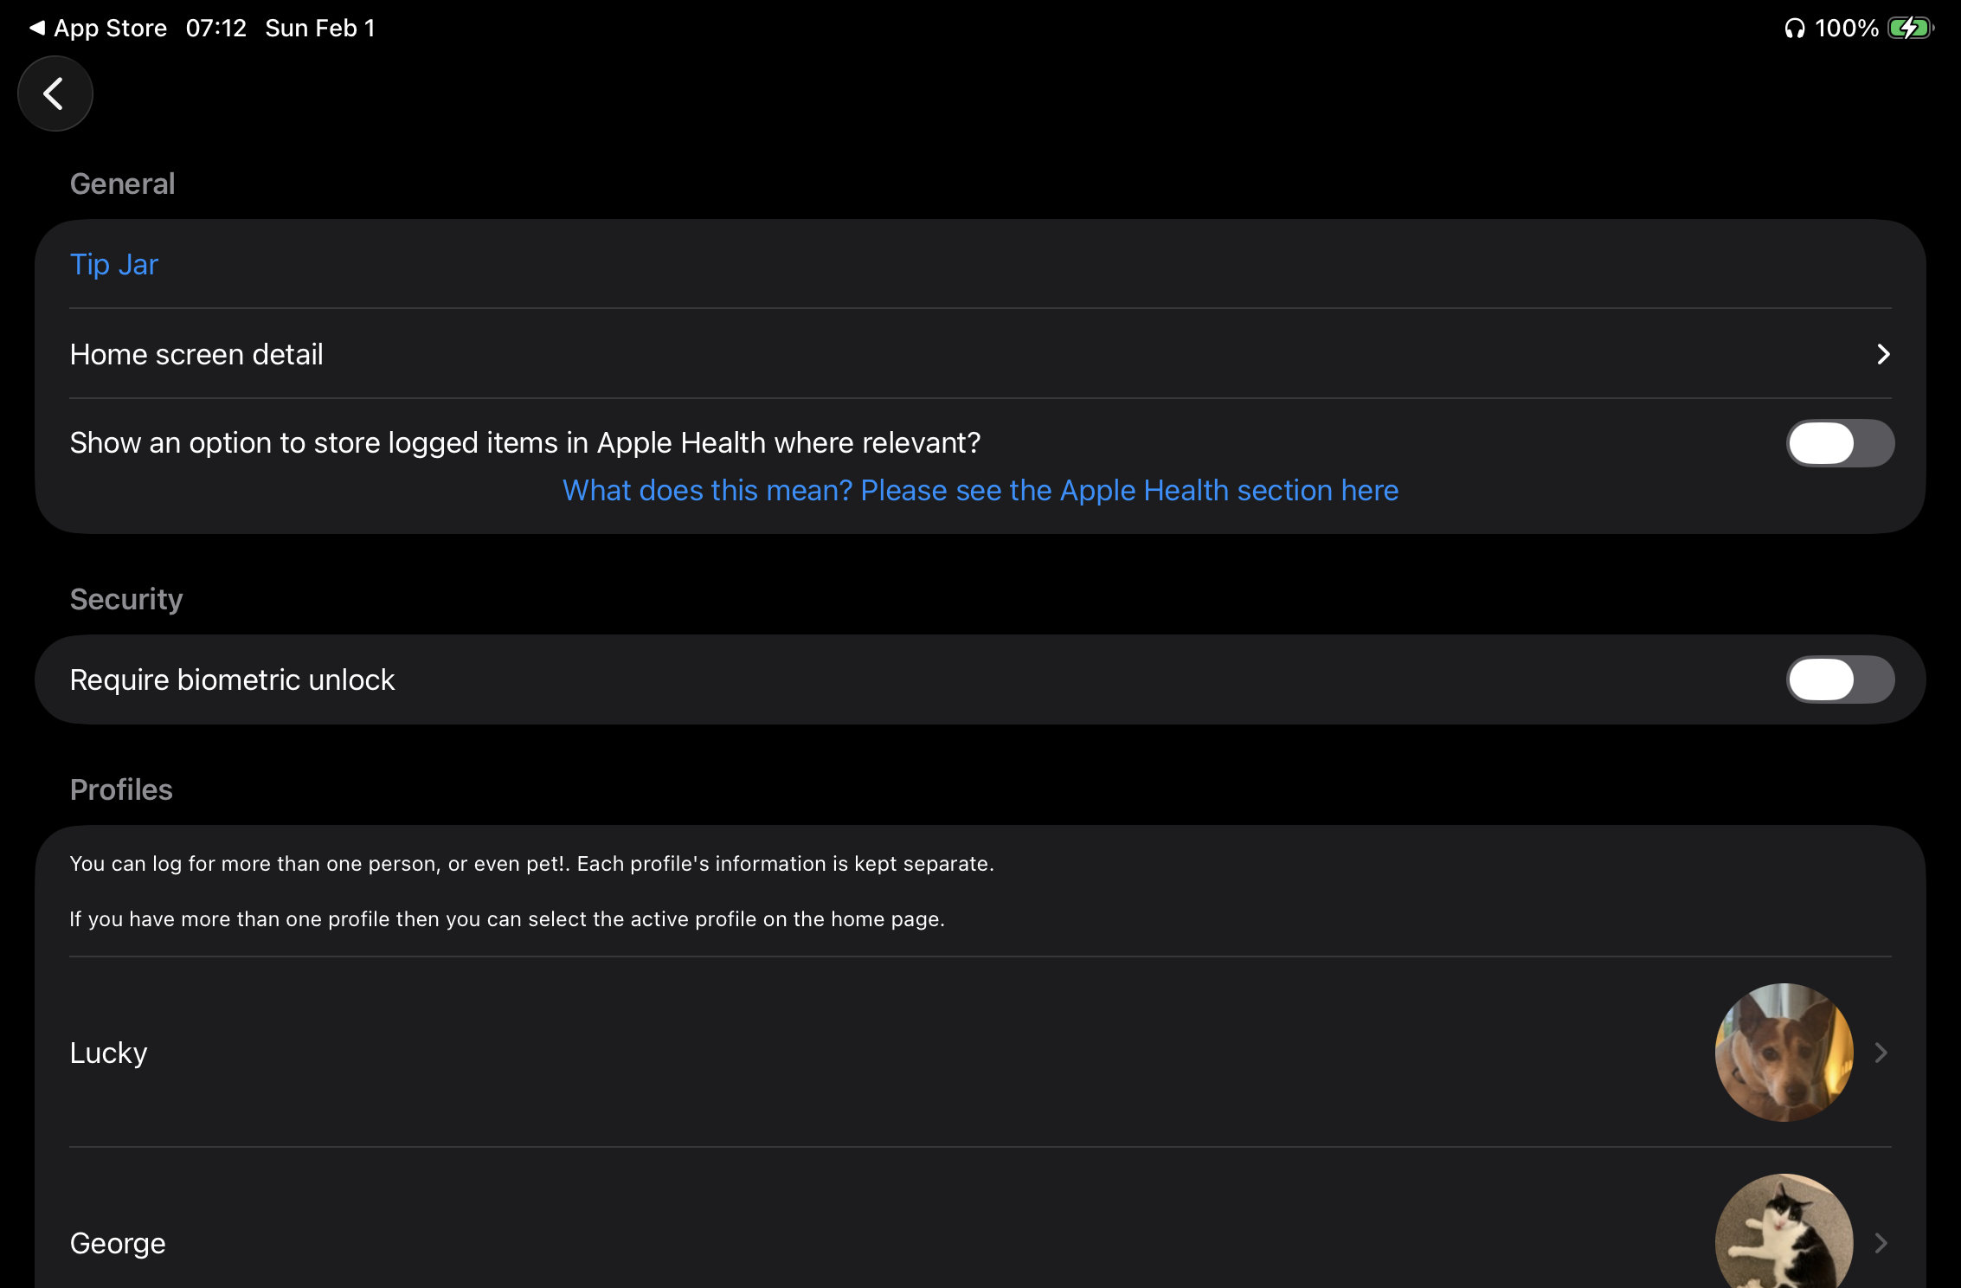The height and width of the screenshot is (1288, 1961).
Task: Open the Apple Health explanation link
Action: 980,490
